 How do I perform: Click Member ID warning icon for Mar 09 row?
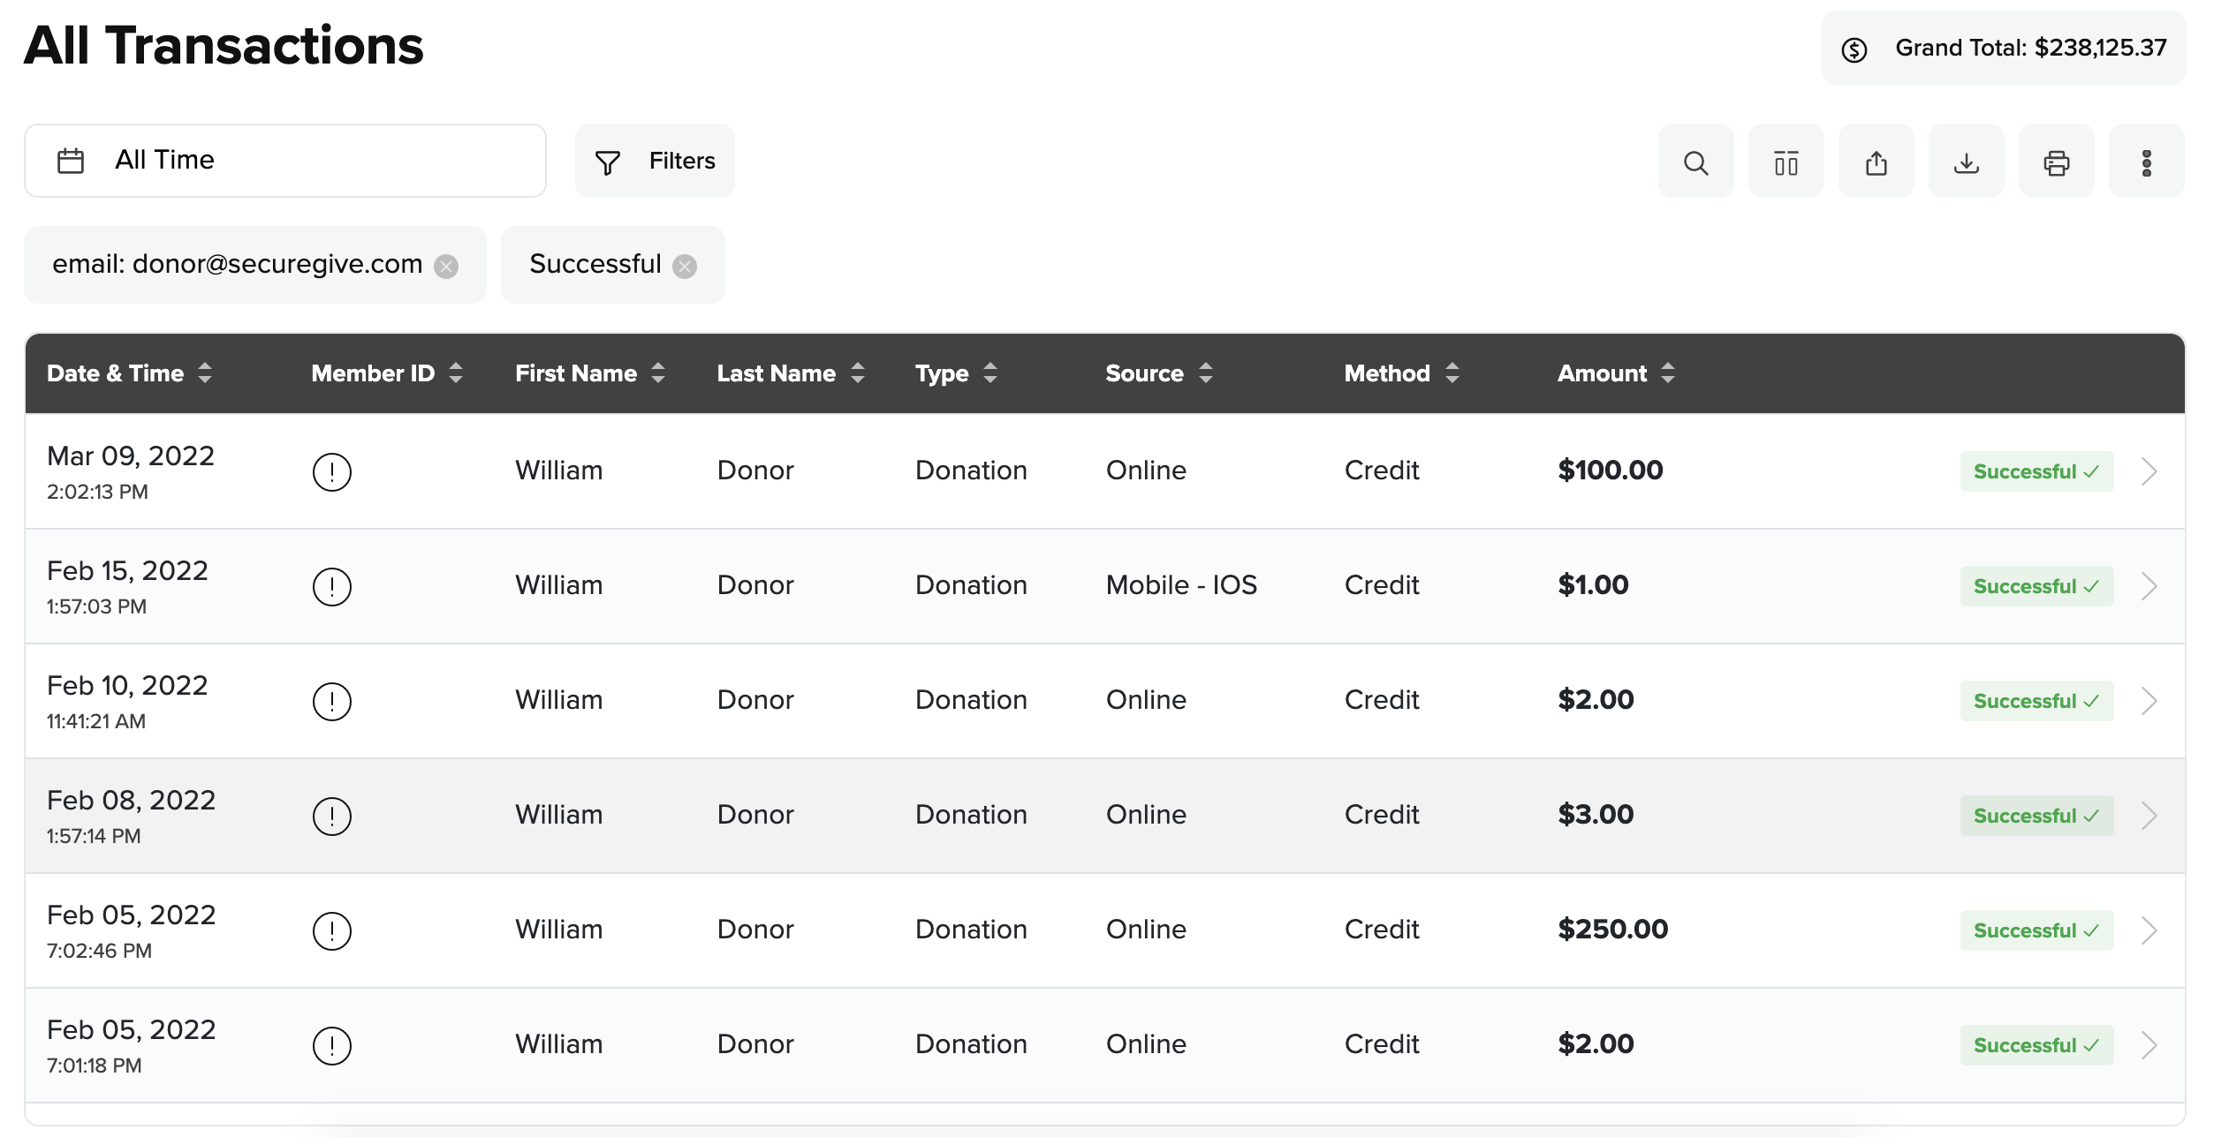(x=332, y=471)
